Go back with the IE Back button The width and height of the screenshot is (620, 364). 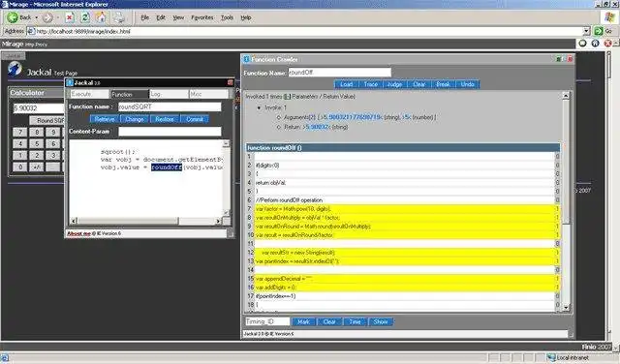18,17
